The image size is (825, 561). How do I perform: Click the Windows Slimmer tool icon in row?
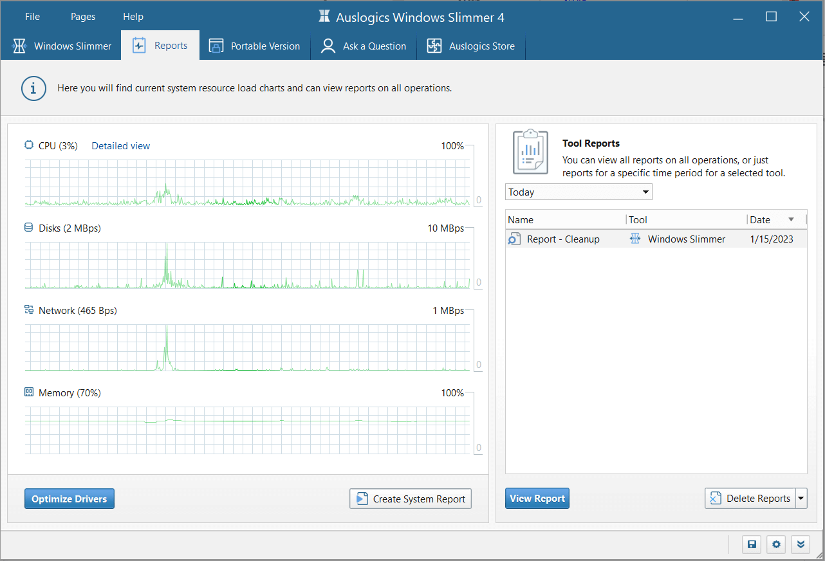click(x=635, y=239)
